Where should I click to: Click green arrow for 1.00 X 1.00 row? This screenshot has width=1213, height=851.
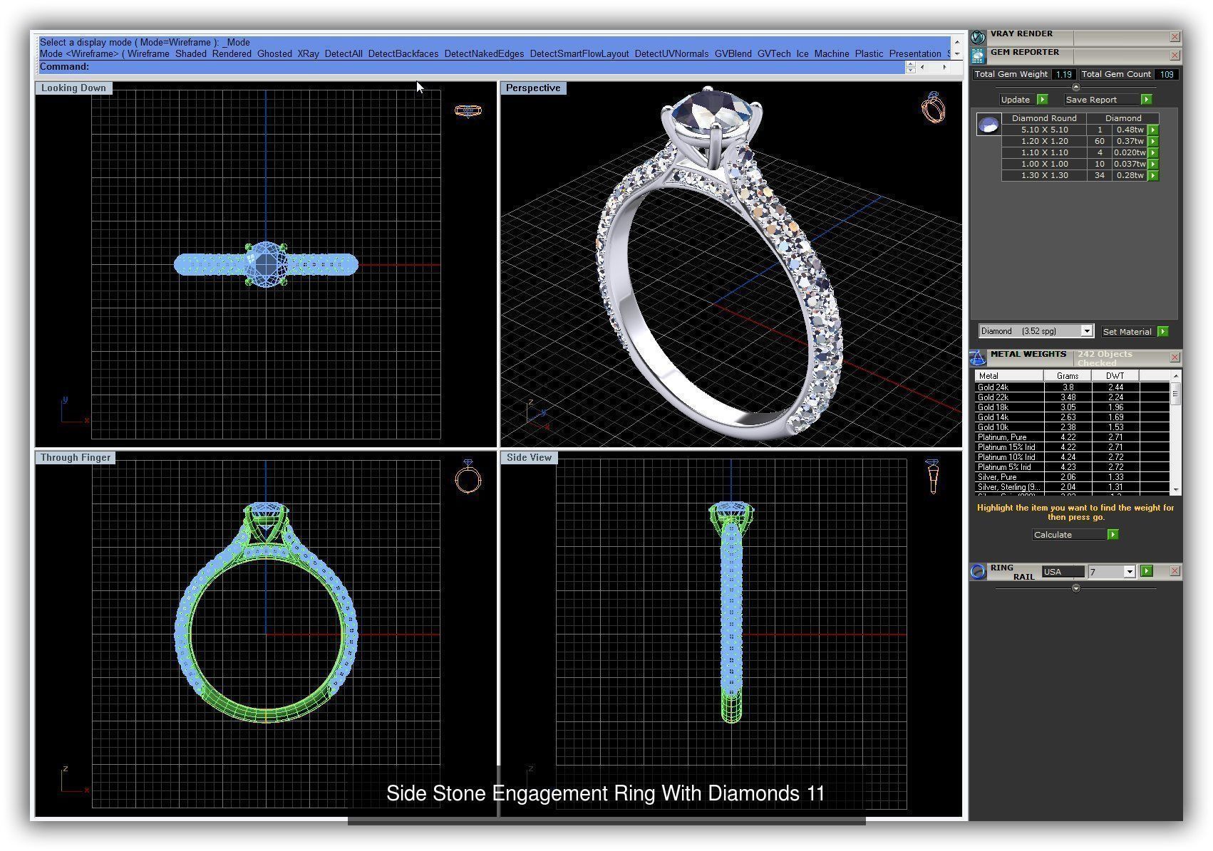(x=1152, y=165)
